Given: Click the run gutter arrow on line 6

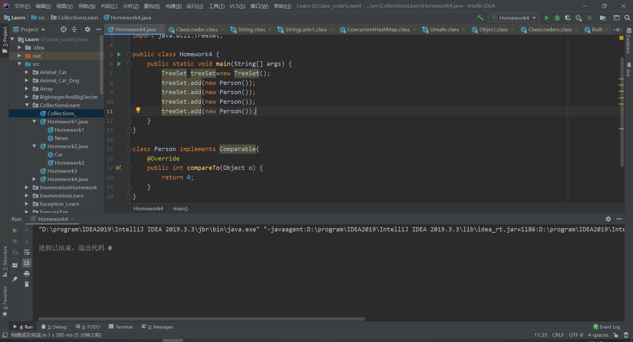Looking at the screenshot, I should click(x=119, y=64).
